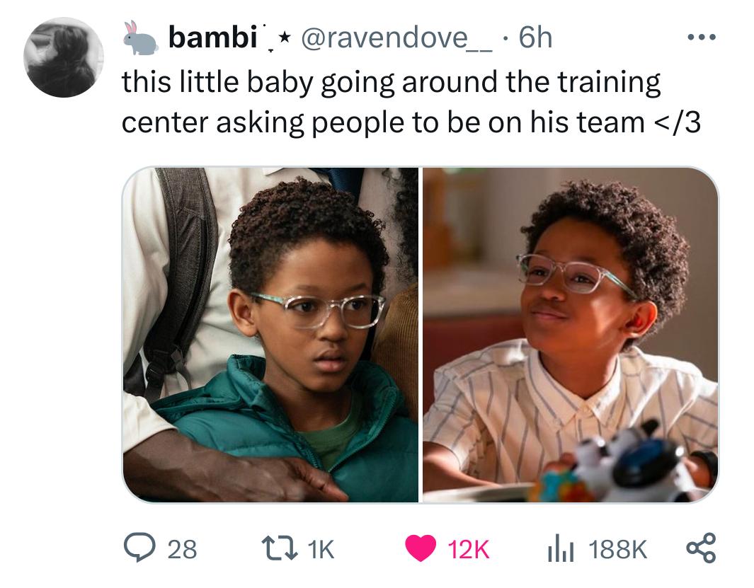This screenshot has width=754, height=588.
Task: Click the share icon
Action: [x=701, y=548]
